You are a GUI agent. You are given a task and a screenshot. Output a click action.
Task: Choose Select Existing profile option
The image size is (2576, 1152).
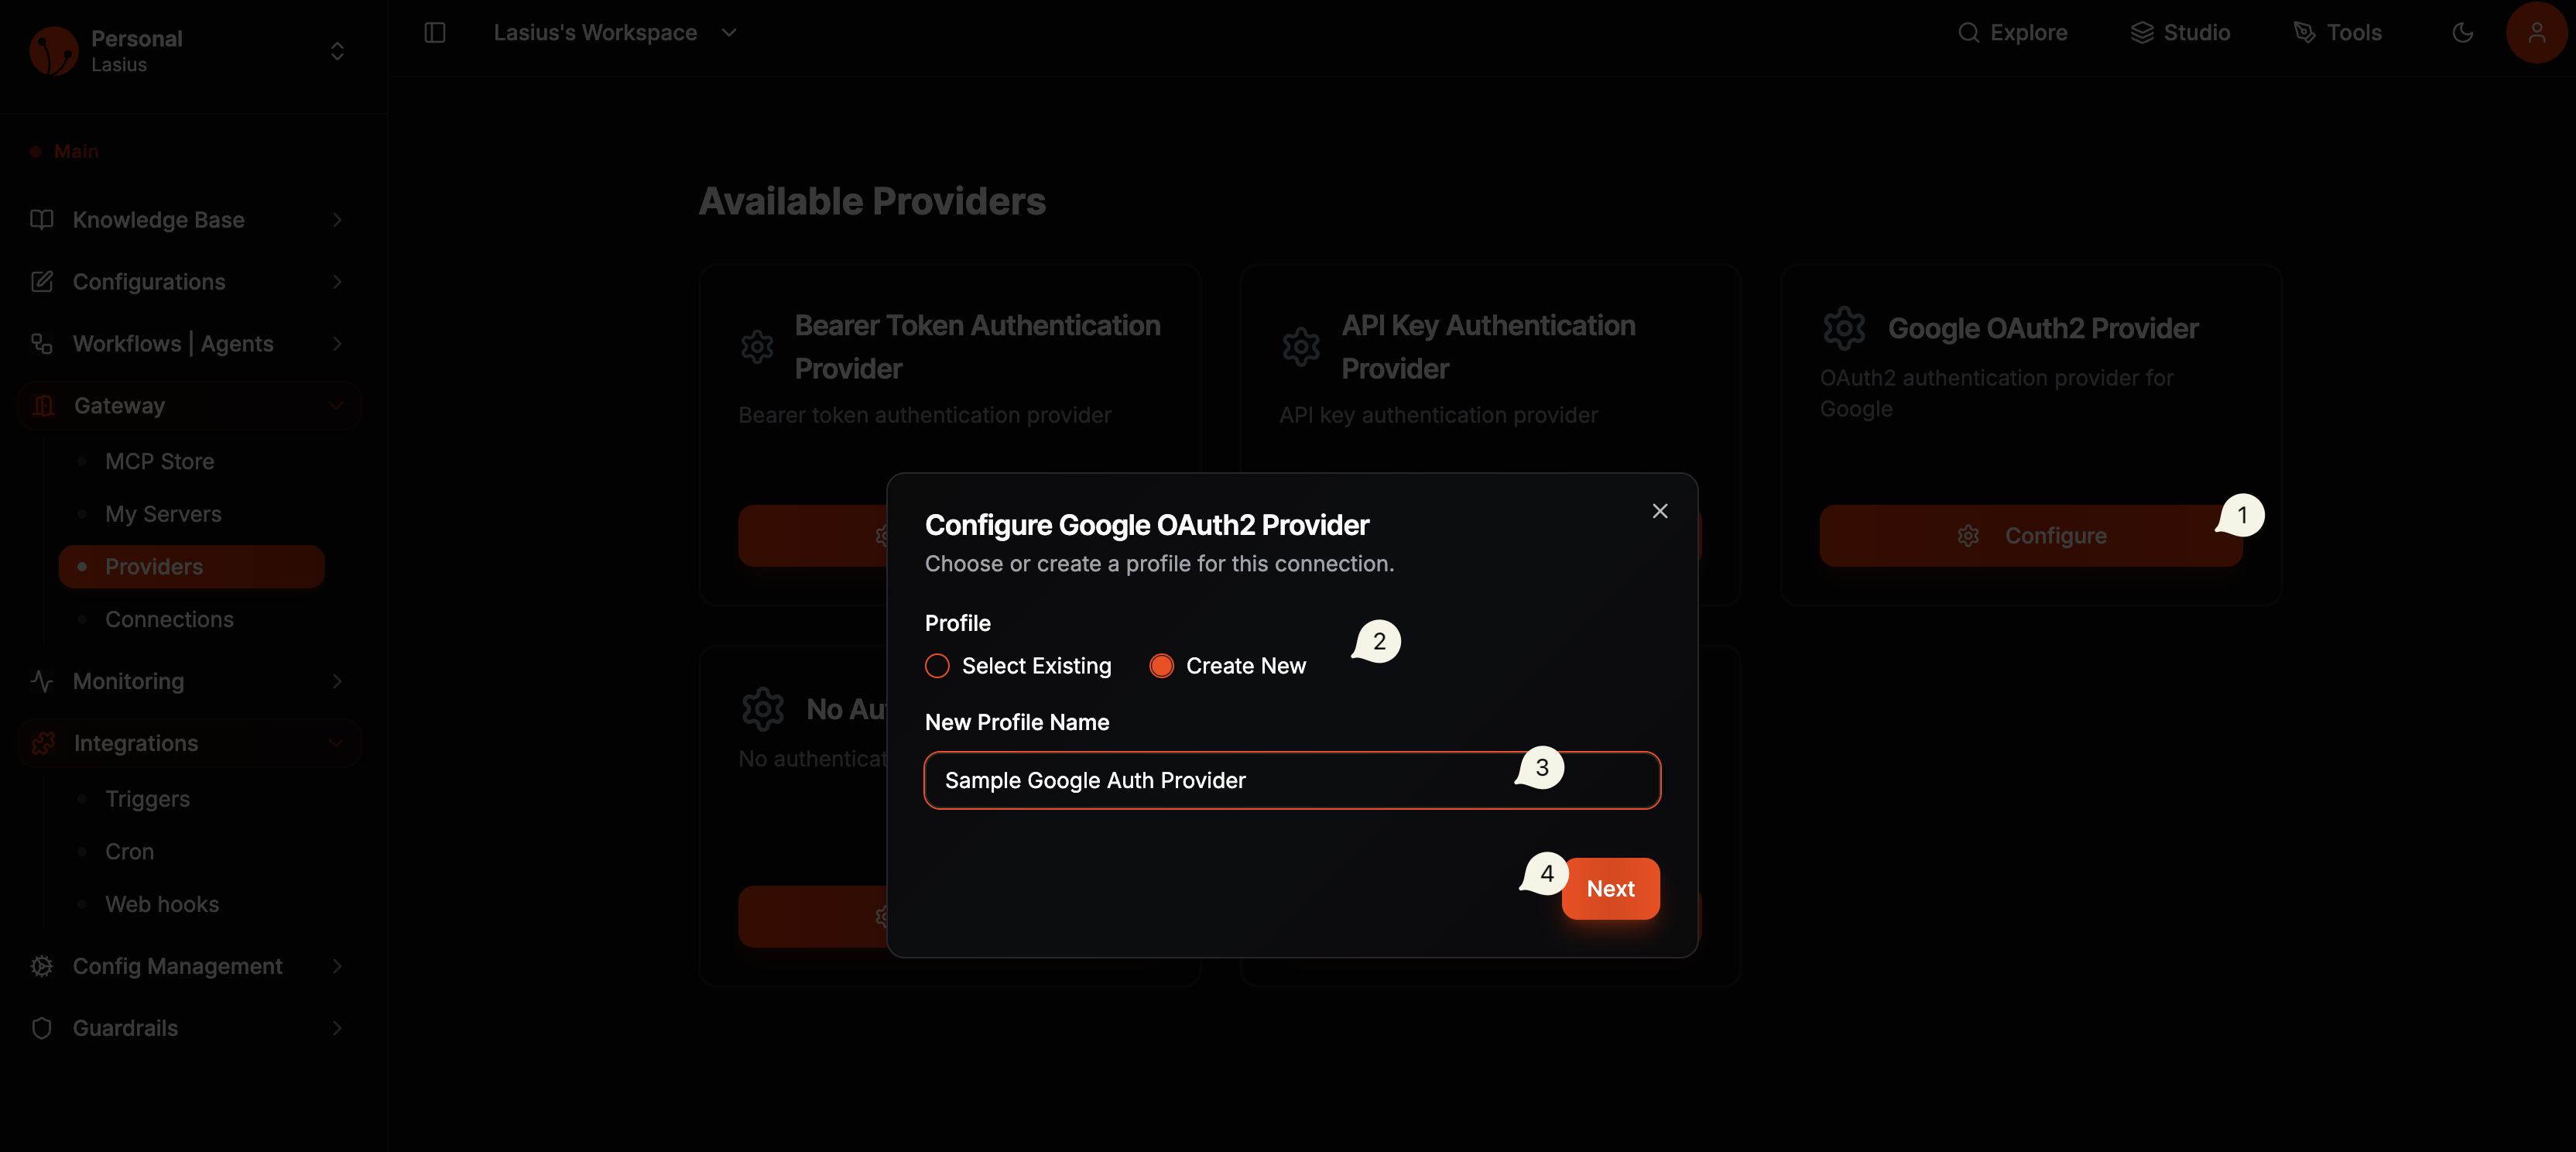tap(937, 665)
